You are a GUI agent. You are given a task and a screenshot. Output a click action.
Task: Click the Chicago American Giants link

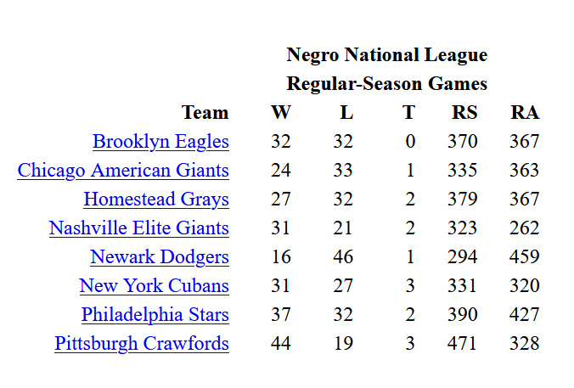point(123,170)
